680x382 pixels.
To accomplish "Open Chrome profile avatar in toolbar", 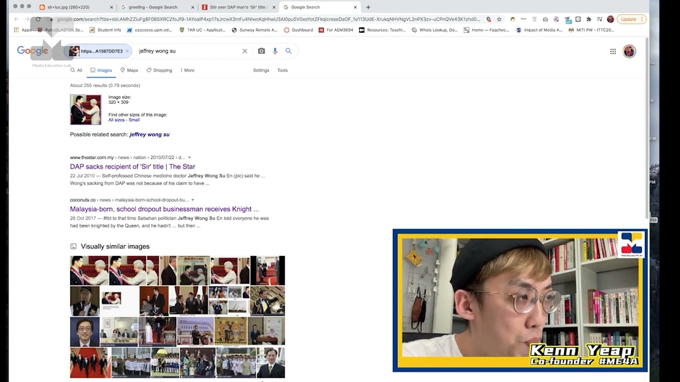I will (610, 19).
